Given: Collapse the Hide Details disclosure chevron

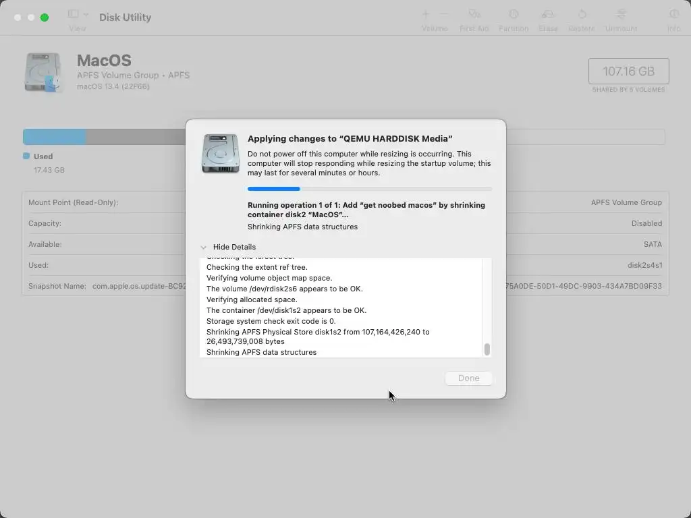Looking at the screenshot, I should [203, 248].
